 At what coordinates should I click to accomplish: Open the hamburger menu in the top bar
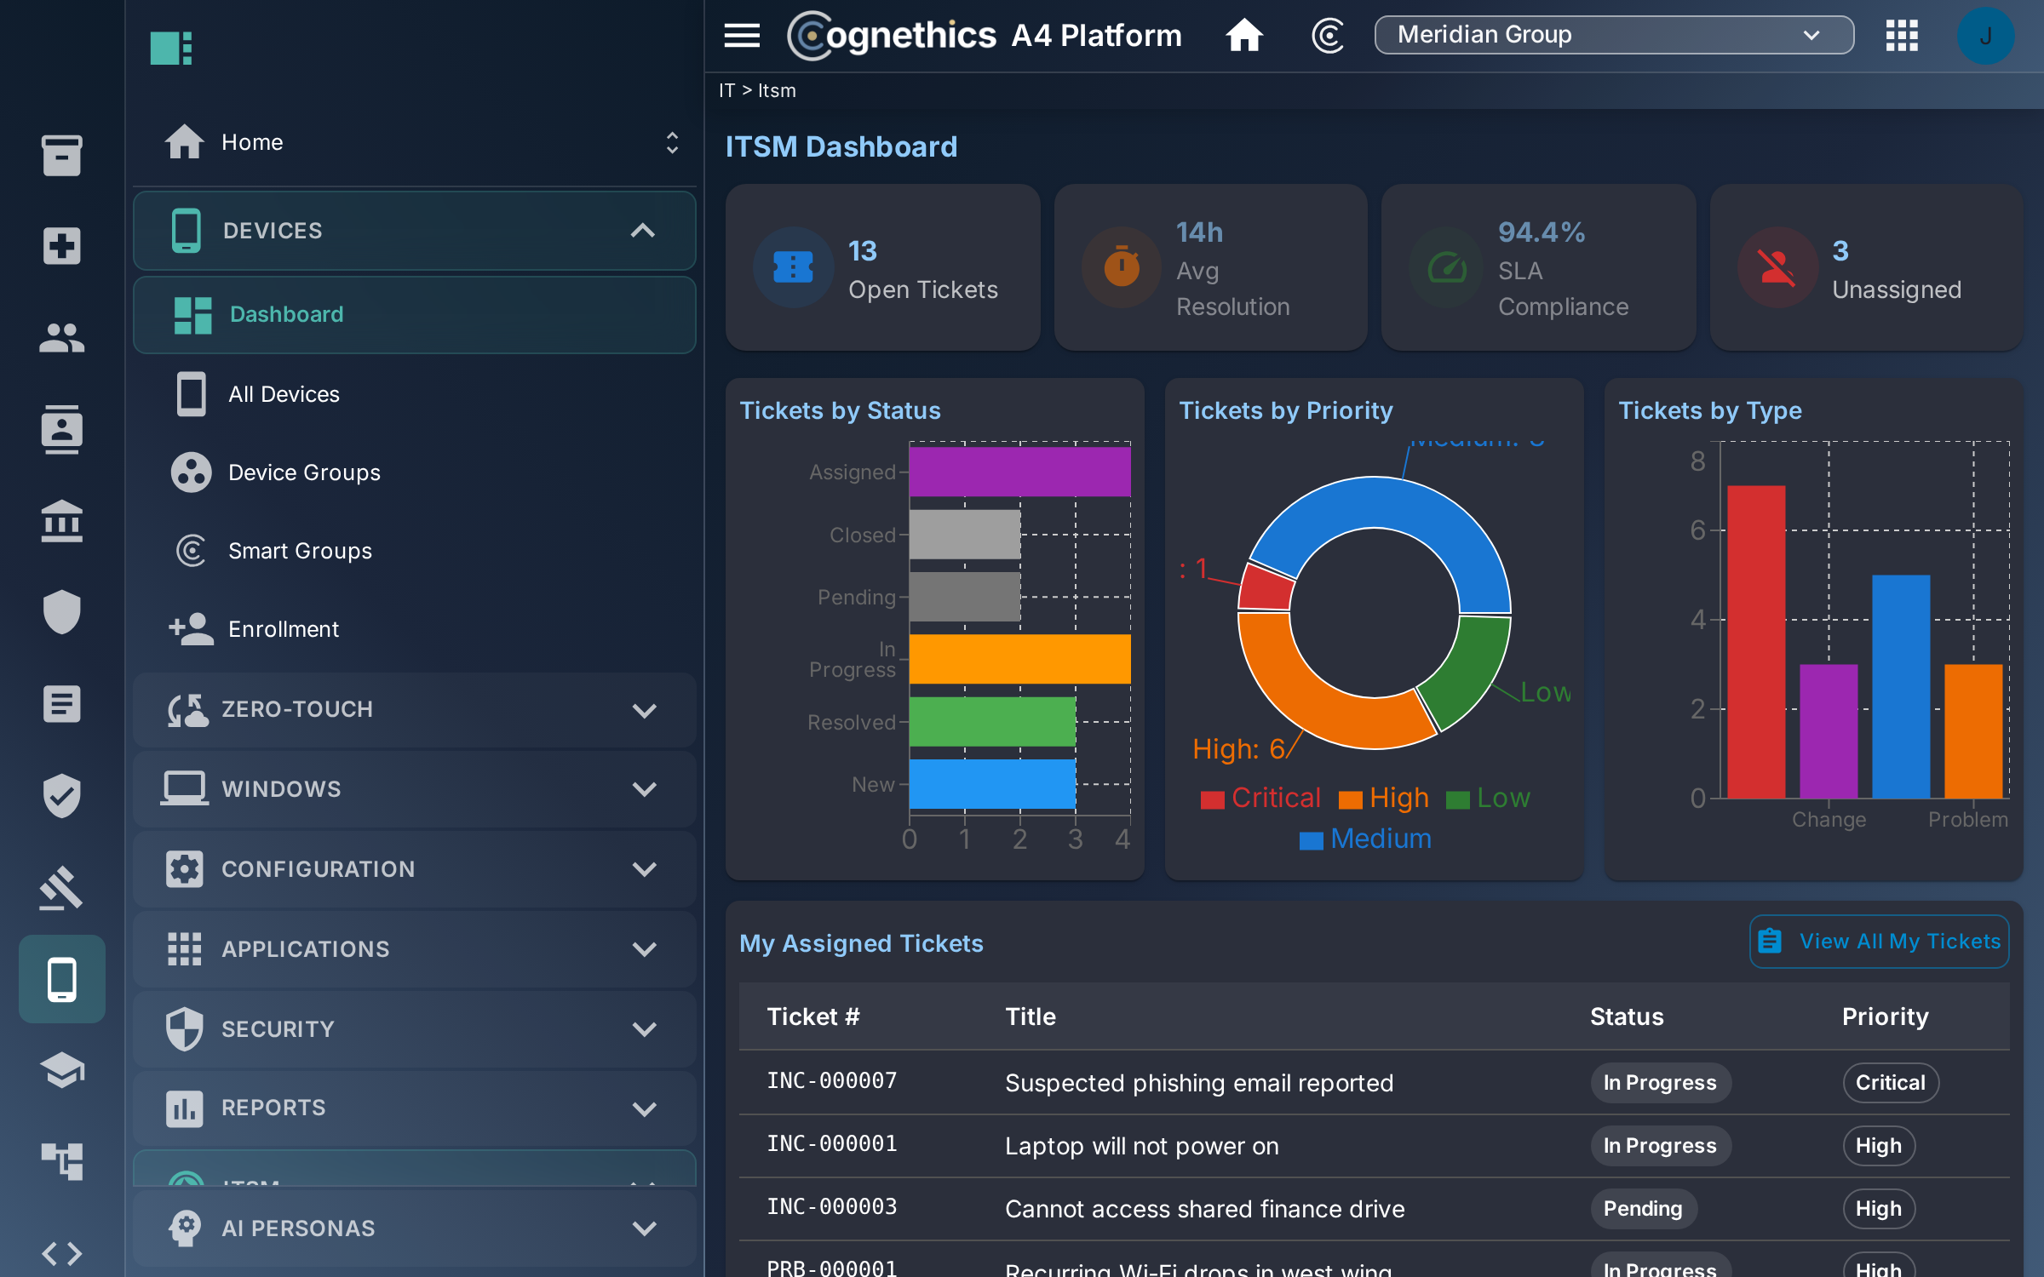pos(742,36)
